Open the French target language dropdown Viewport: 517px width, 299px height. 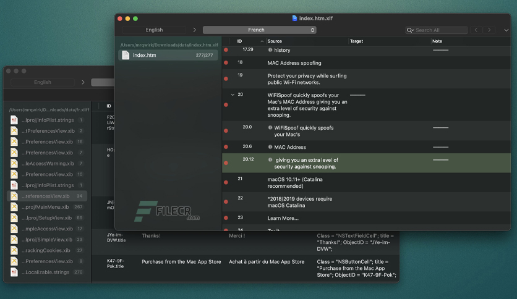click(260, 30)
